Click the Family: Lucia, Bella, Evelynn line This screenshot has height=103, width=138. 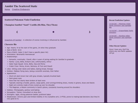point(30,62)
